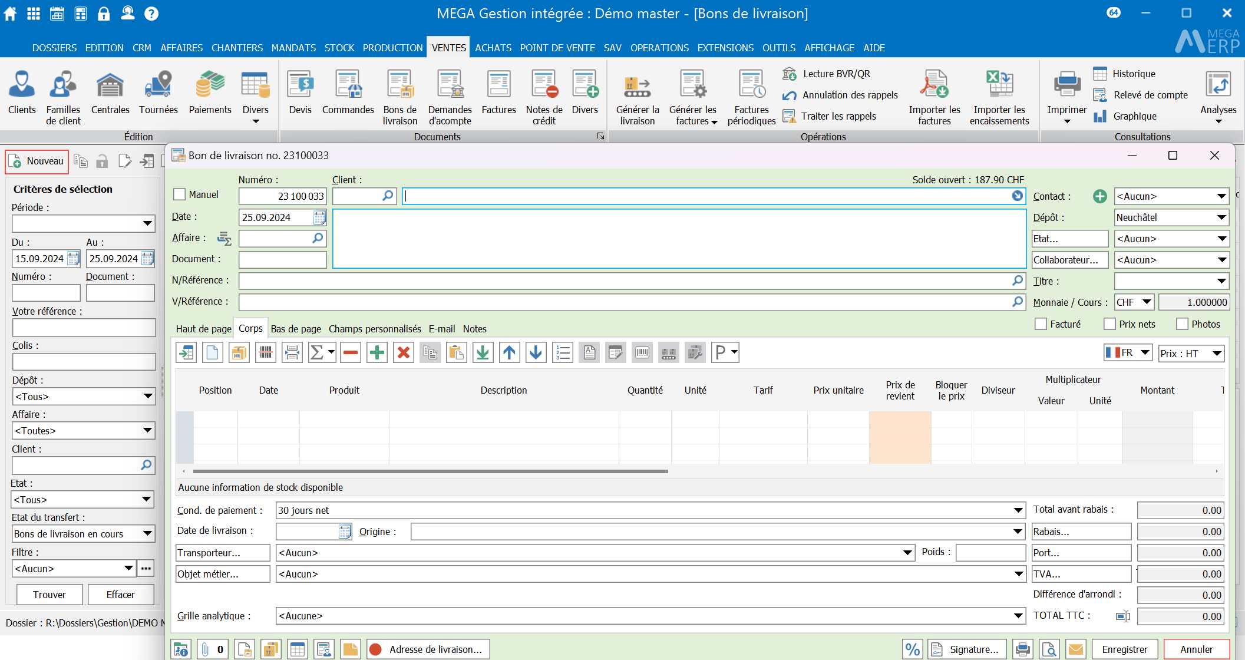Open the Monnaie CHF dropdown
The width and height of the screenshot is (1245, 660).
1147,302
